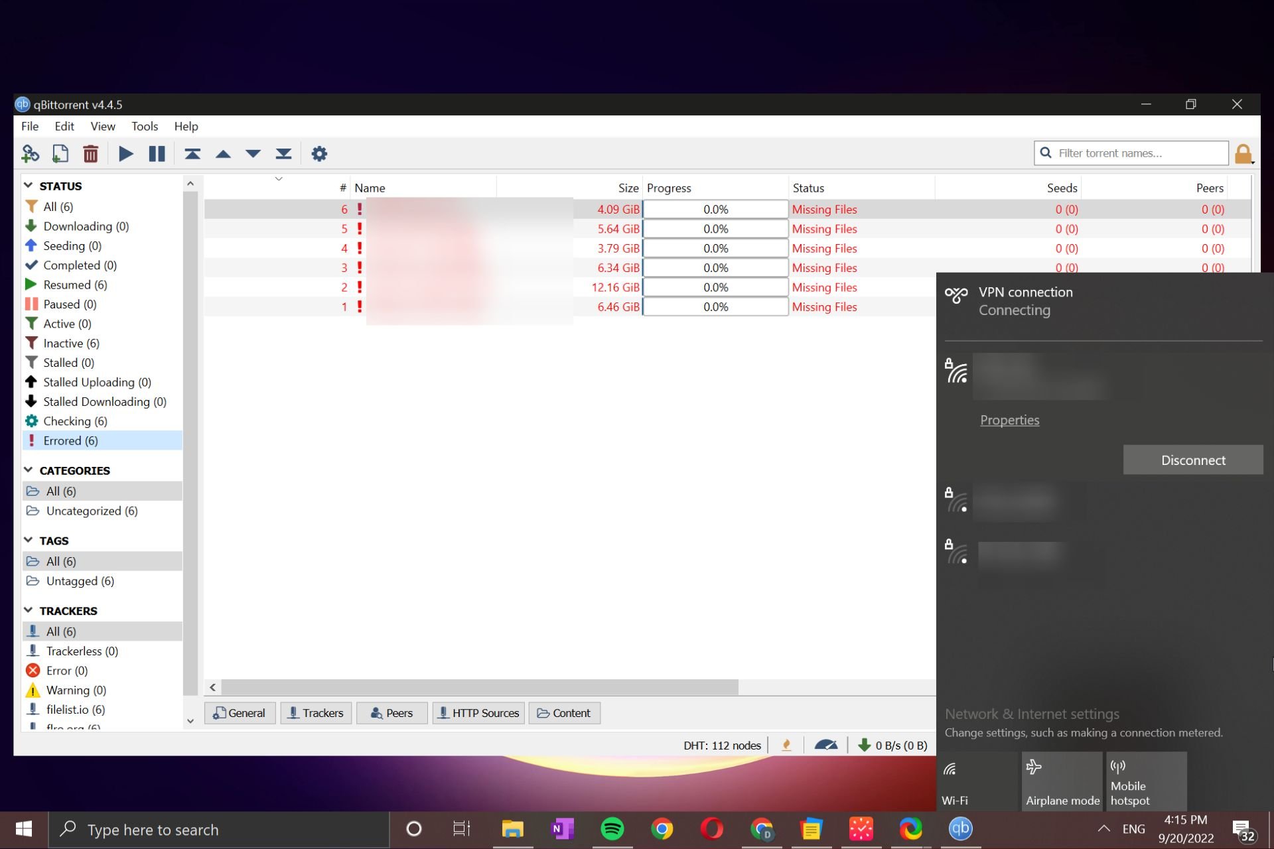This screenshot has height=849, width=1274.
Task: Filter by Seeding (0) status
Action: 72,245
